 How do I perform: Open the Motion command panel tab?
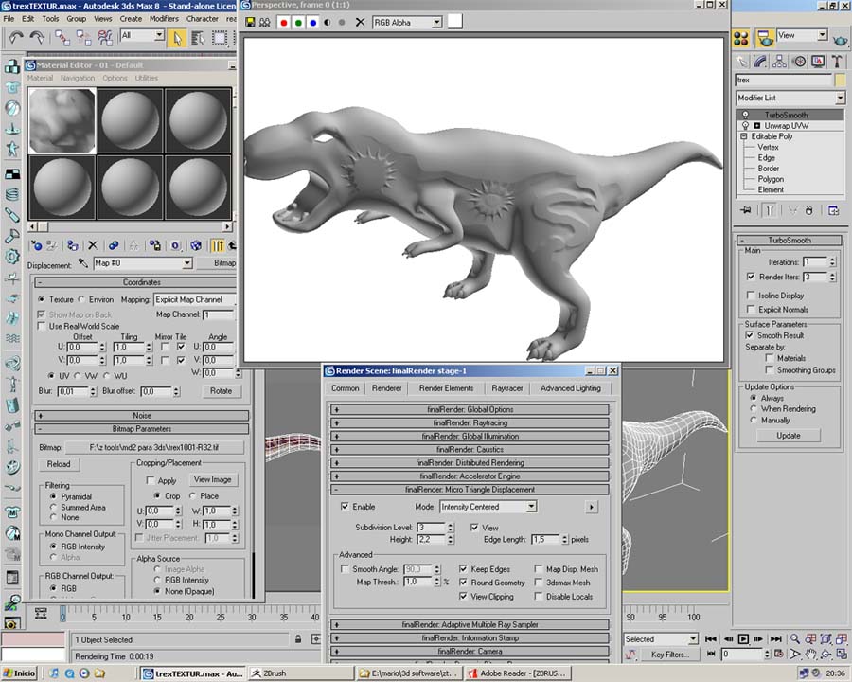click(799, 62)
